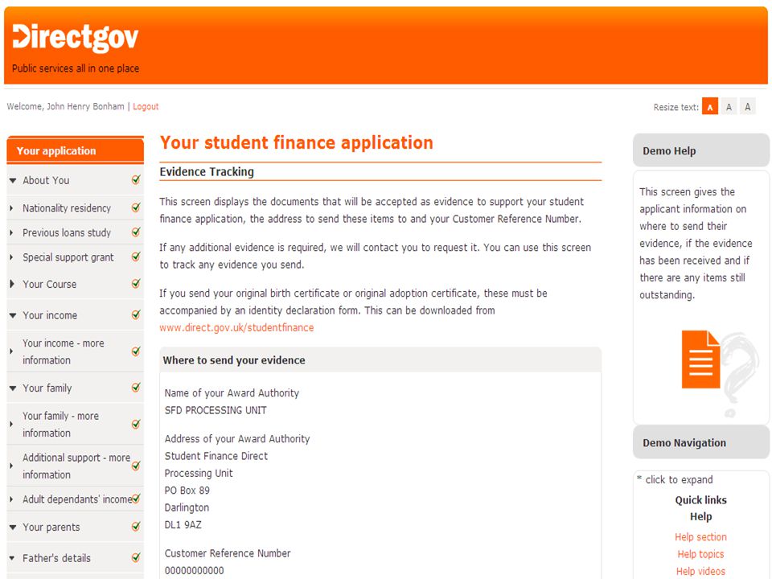This screenshot has height=579, width=772.
Task: Click the Directgov logo
Action: [x=76, y=38]
